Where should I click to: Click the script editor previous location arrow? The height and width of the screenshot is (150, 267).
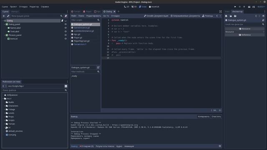tap(217, 16)
